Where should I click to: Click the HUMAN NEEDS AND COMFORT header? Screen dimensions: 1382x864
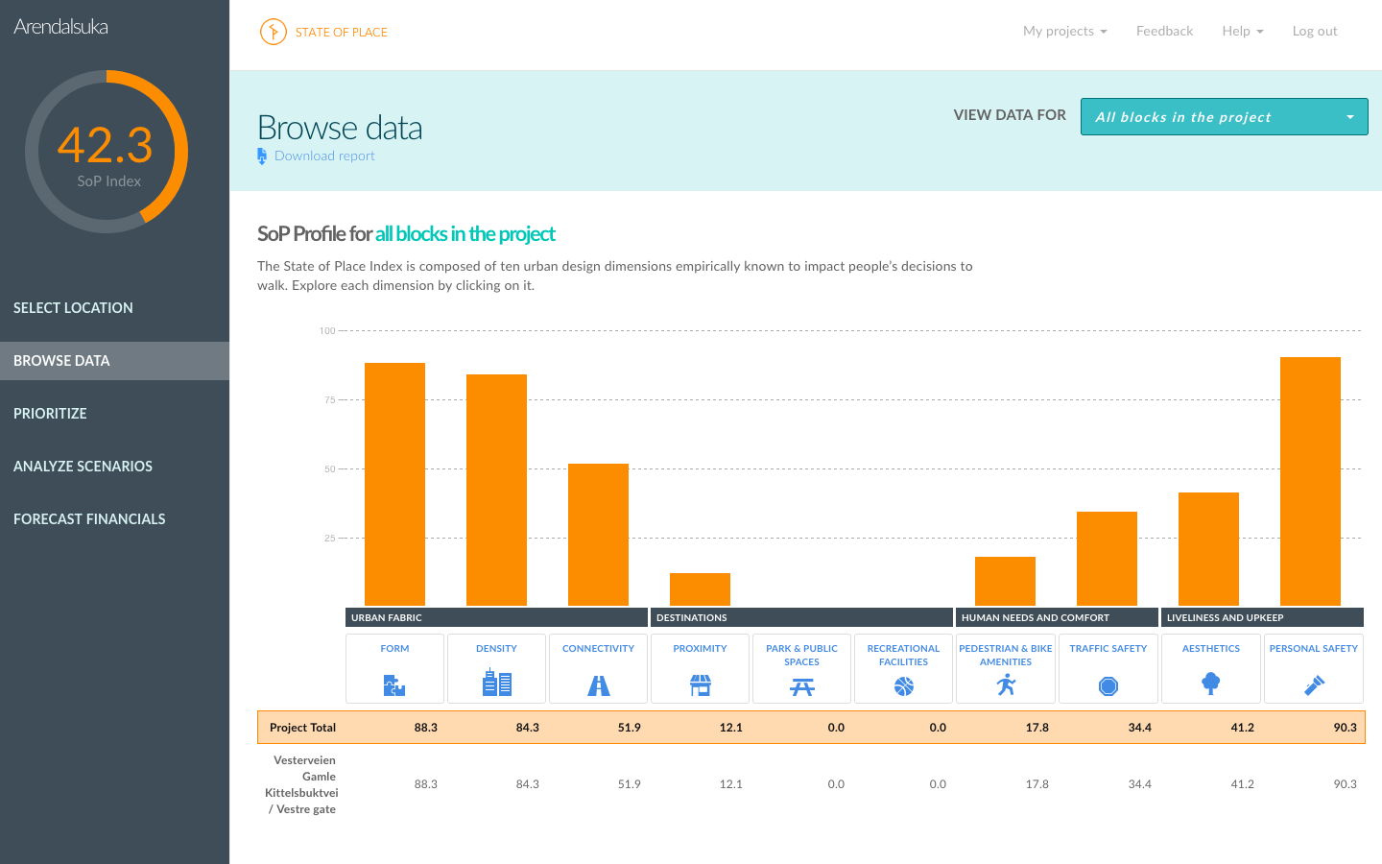click(x=1057, y=617)
